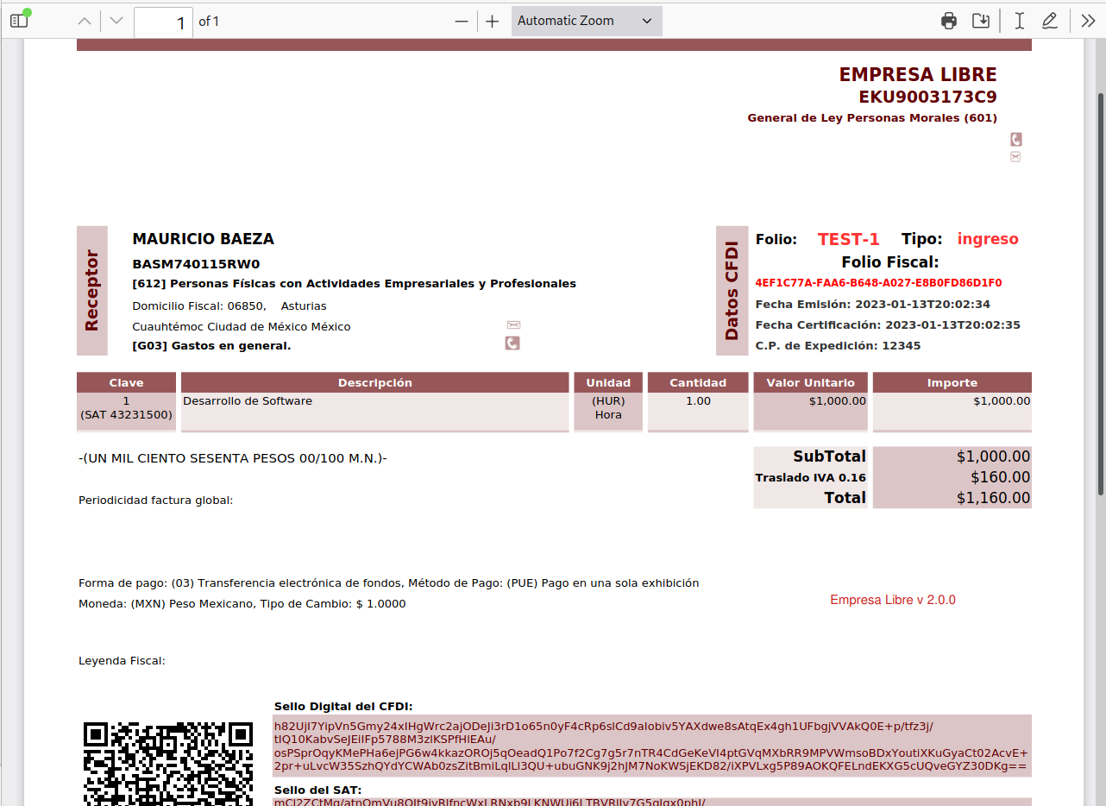Go to next page arrow
1106x806 pixels.
coord(117,21)
